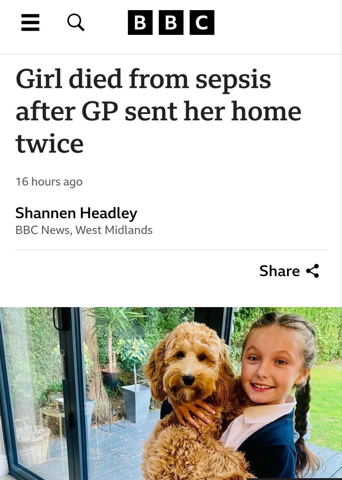Open the hamburger navigation menu
Screen dimensions: 342x480
[30, 22]
